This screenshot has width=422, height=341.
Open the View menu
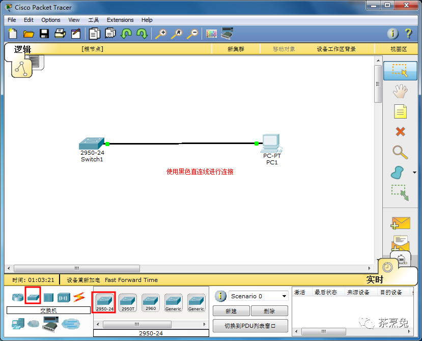[74, 20]
